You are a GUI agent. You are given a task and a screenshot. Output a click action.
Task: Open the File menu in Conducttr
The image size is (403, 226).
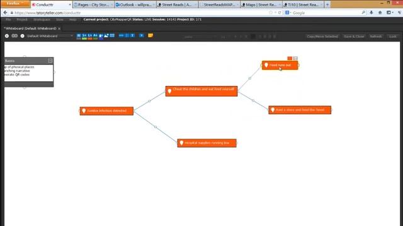8,19
